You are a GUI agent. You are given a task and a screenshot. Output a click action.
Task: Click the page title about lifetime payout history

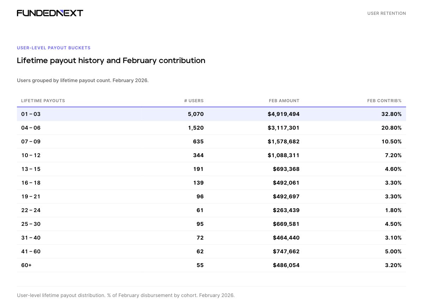coord(111,61)
